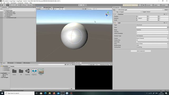
Task: Open Transform component help icon
Action: (164, 14)
